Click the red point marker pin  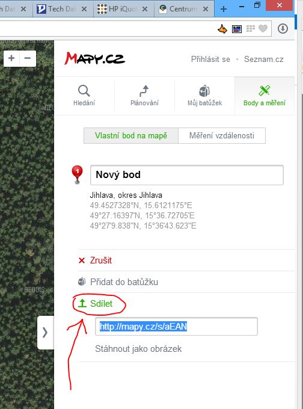click(77, 174)
